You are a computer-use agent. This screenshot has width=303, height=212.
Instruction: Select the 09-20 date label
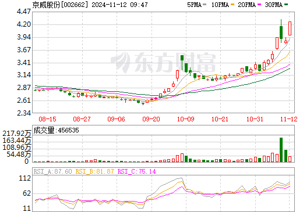(151, 119)
